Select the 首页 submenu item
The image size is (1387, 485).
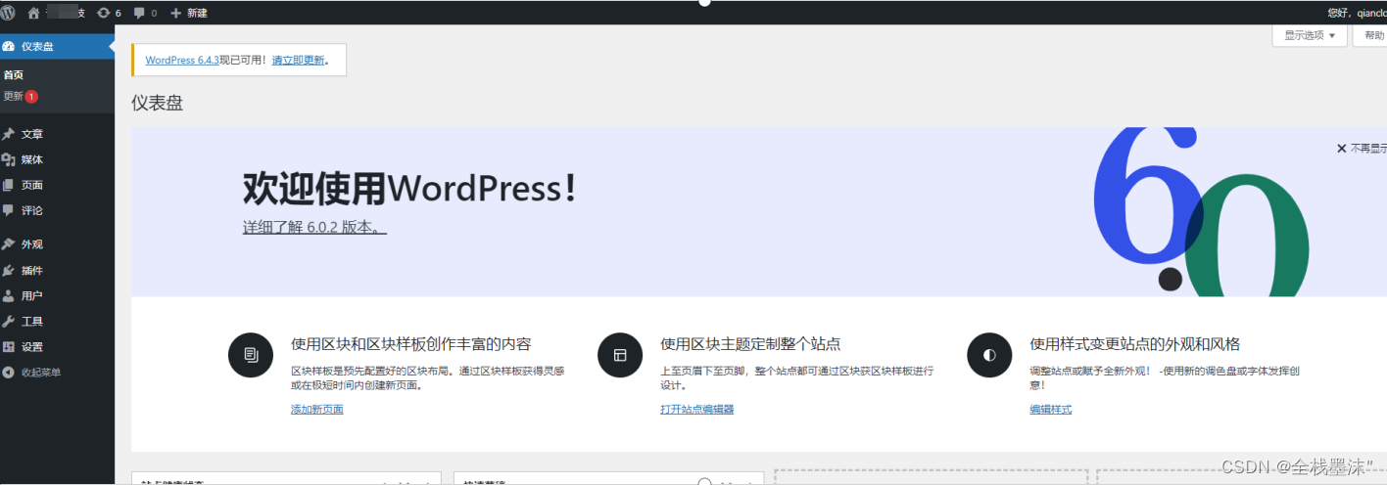click(13, 74)
